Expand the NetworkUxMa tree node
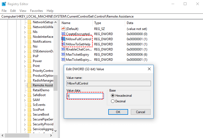203x138 pixels. [25, 27]
